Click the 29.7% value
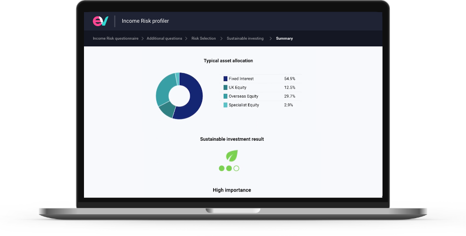The image size is (466, 236). [289, 96]
